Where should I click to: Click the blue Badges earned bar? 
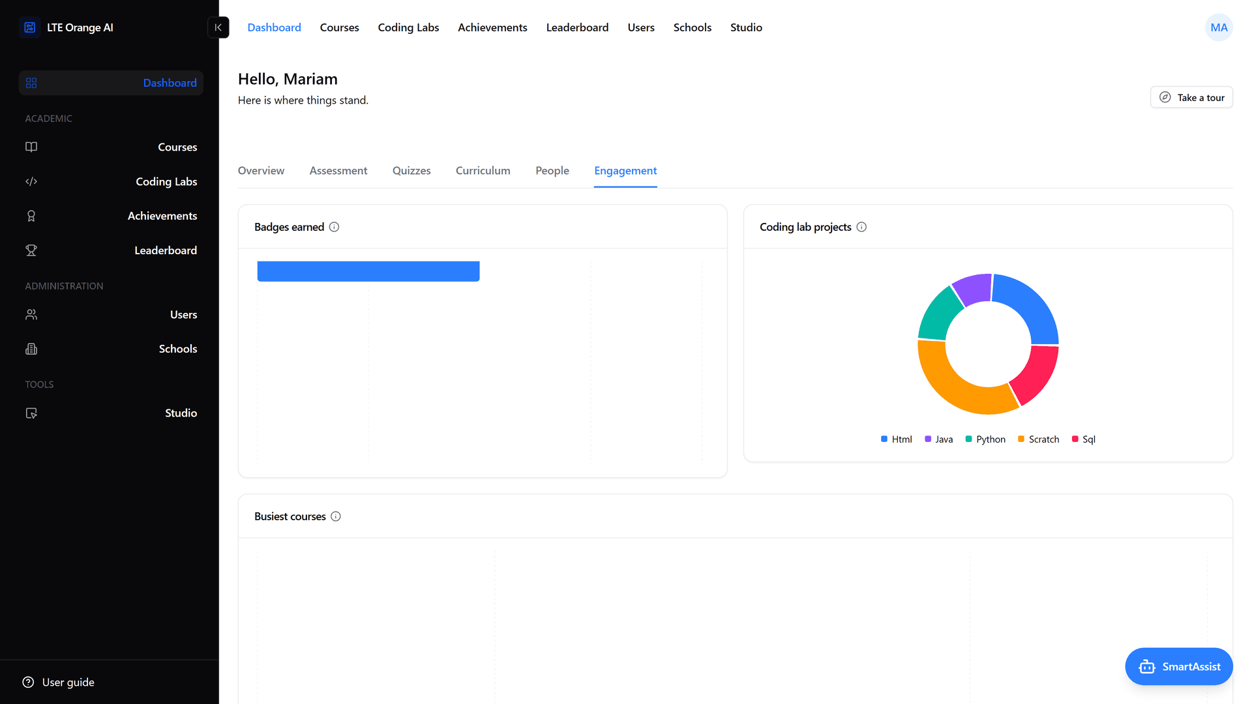pos(368,271)
